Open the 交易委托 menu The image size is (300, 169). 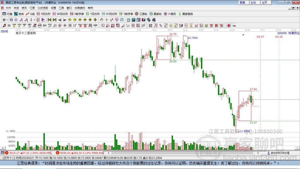80,8
